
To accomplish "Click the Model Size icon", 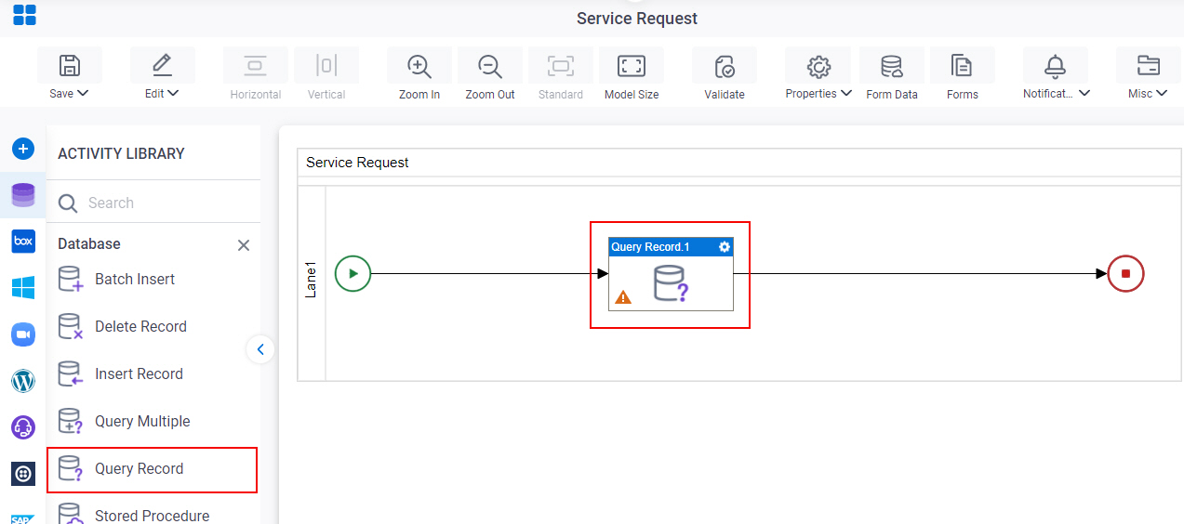I will [x=632, y=65].
